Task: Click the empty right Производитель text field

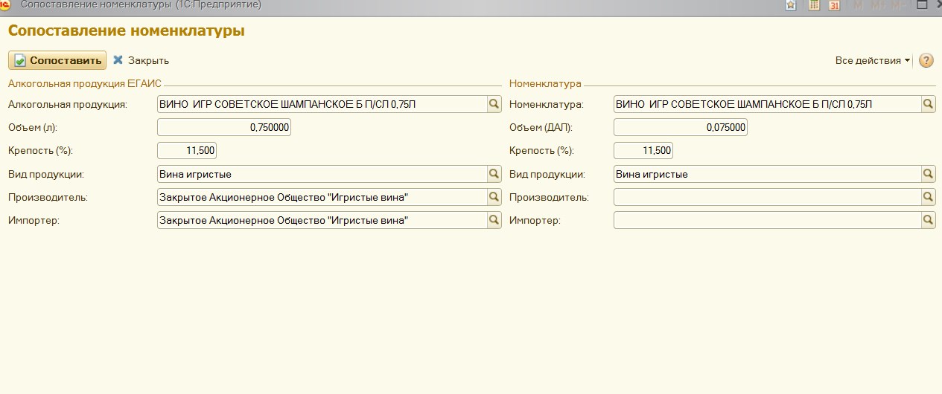Action: coord(767,197)
